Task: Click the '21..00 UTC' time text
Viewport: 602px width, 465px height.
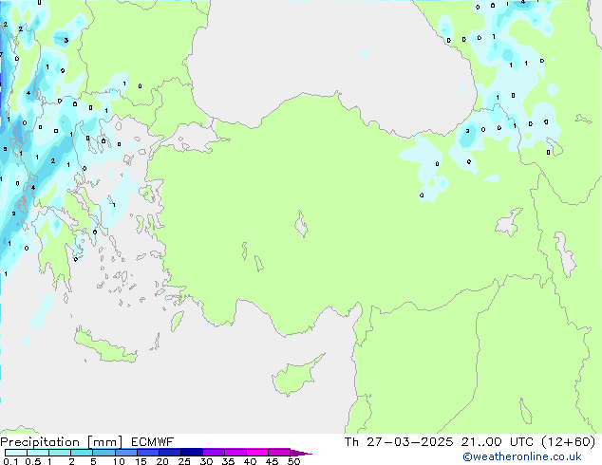Action: 498,442
